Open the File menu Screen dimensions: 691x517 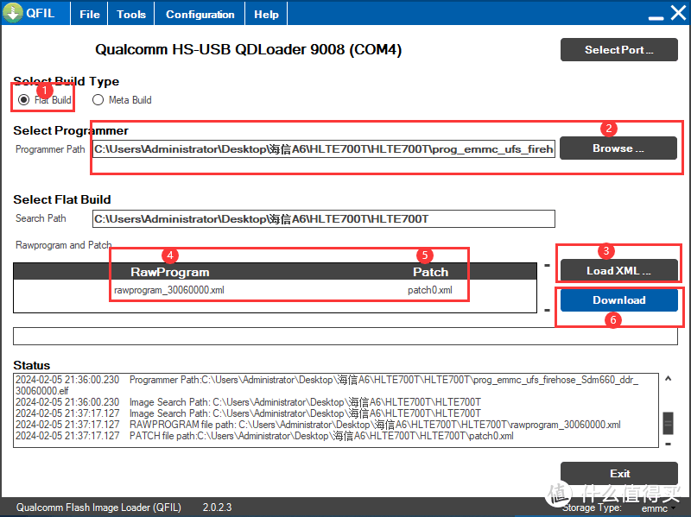90,15
